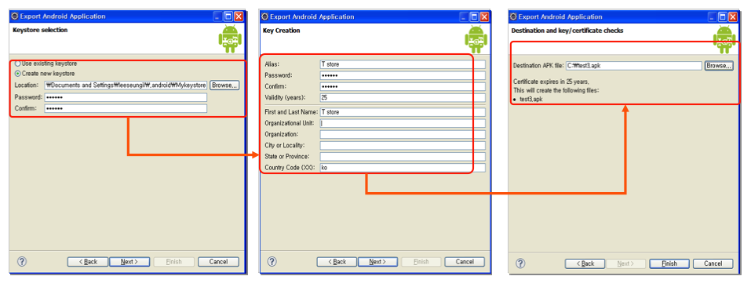The height and width of the screenshot is (287, 751).
Task: Click the 'Keystore selection' heading text
Action: pos(40,30)
